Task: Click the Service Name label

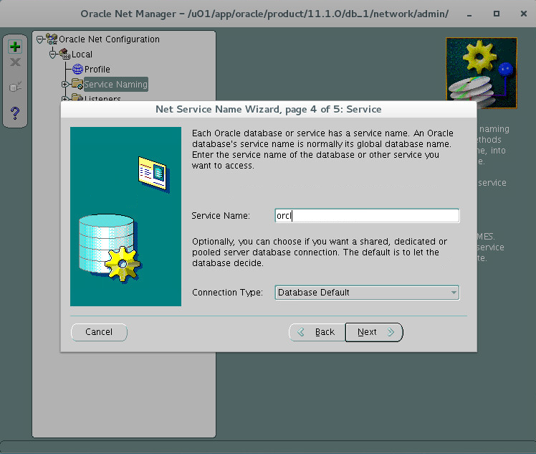Action: click(221, 216)
